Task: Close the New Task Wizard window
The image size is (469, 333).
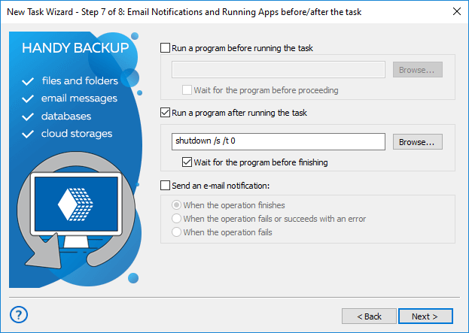Action: [456, 11]
